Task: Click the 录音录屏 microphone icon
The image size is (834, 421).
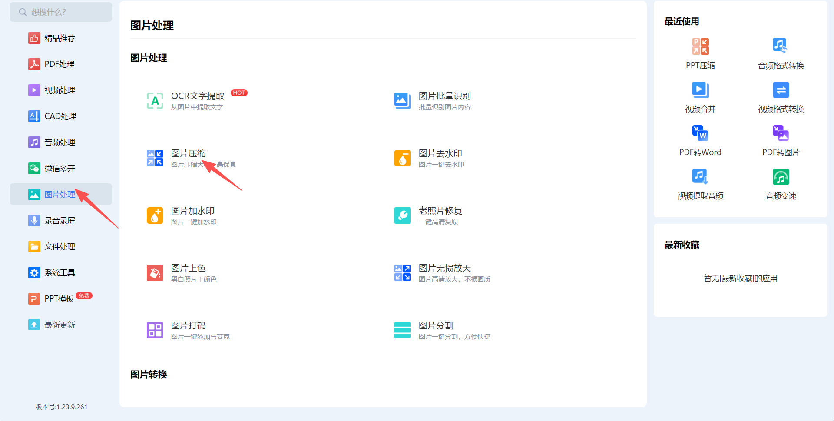Action: click(34, 221)
